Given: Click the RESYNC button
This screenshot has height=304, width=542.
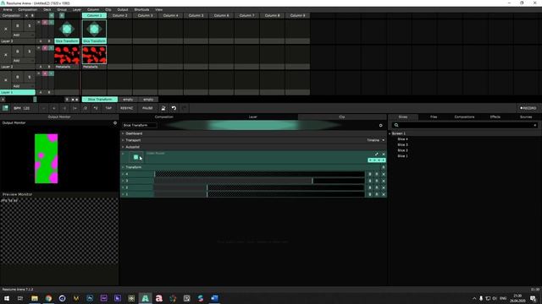Looking at the screenshot, I should click(x=126, y=108).
